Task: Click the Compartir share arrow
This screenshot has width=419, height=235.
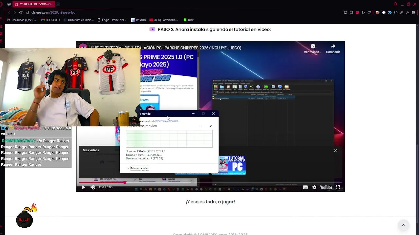Action: tap(333, 46)
